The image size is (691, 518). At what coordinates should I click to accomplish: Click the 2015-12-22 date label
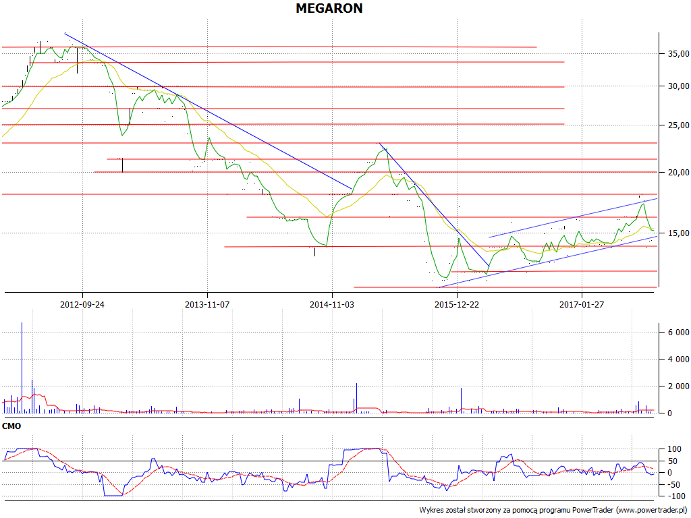pos(457,304)
